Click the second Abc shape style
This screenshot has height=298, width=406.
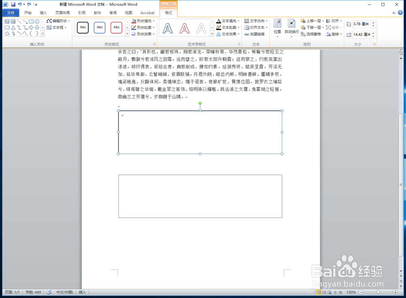(99, 27)
